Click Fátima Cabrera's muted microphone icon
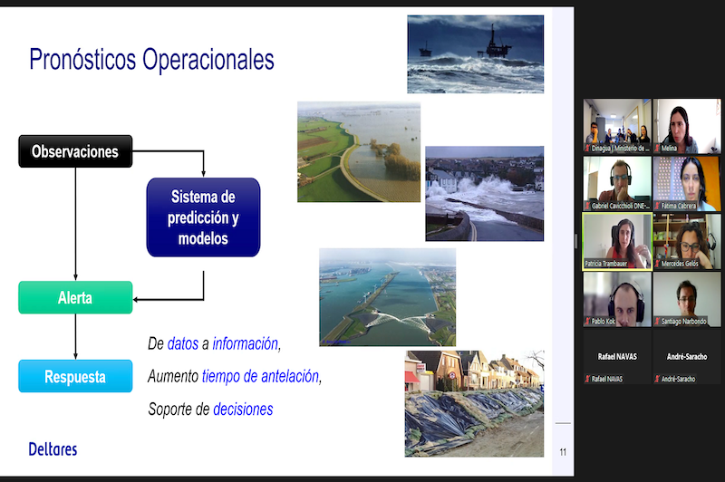The image size is (725, 482). tap(658, 206)
